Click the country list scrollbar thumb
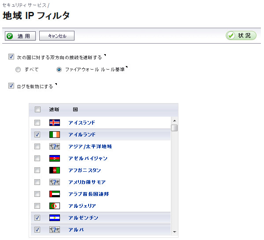The image size is (264, 240). [x=175, y=128]
